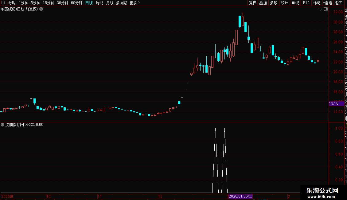Open the 复权 adjustment menu
This screenshot has width=347, height=200.
(252, 3)
